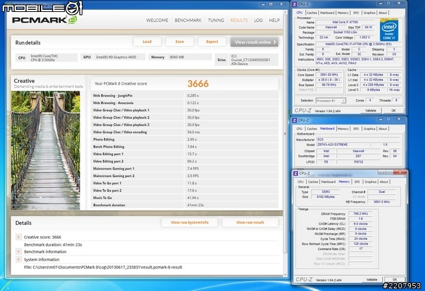The width and height of the screenshot is (425, 291).
Task: Click the Load button in Run details
Action: tap(147, 42)
